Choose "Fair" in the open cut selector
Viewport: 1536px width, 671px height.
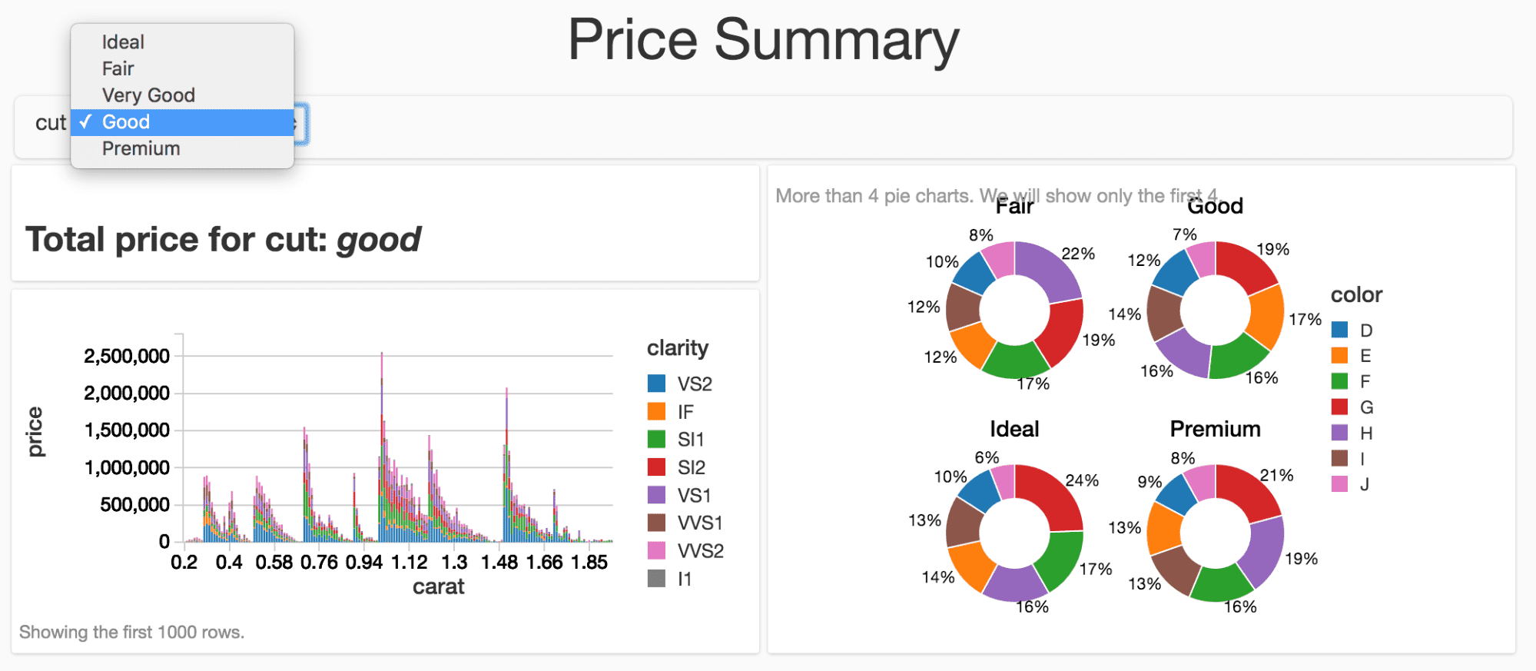(x=117, y=68)
